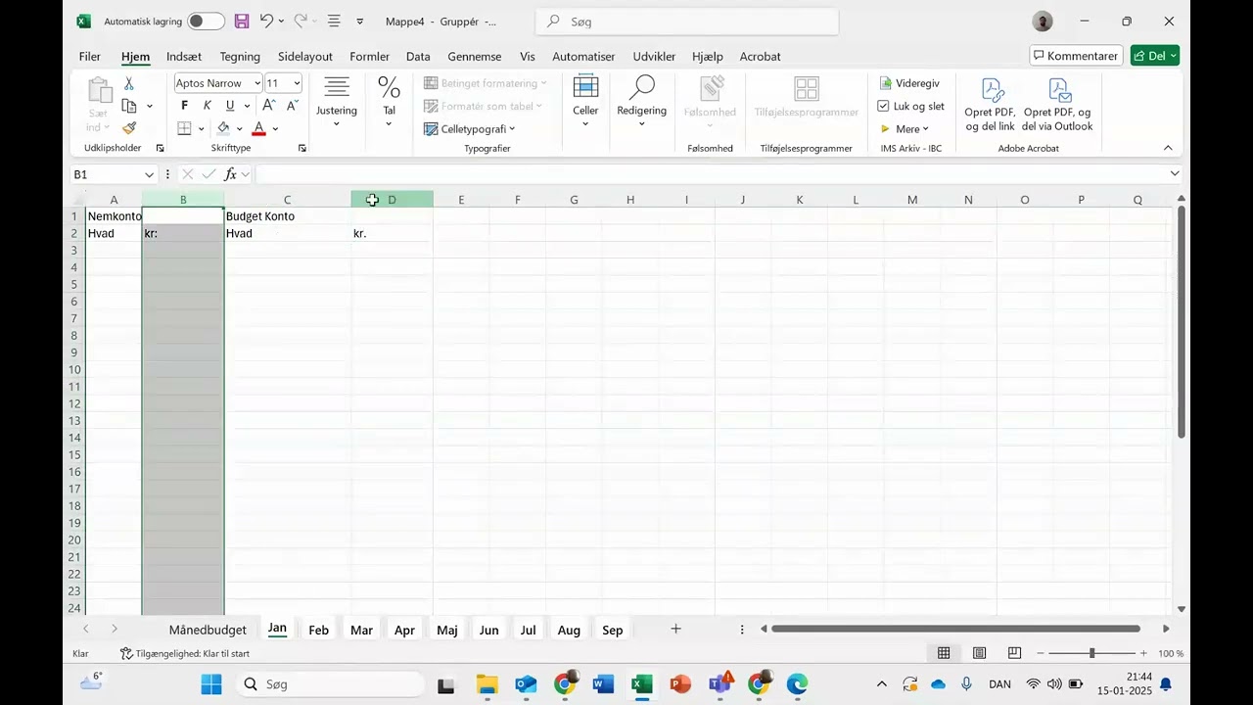Open the Celler group button
This screenshot has width=1253, height=705.
tap(585, 102)
